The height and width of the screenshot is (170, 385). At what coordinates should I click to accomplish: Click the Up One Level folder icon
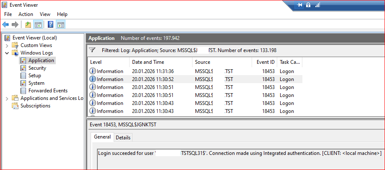tap(28, 24)
